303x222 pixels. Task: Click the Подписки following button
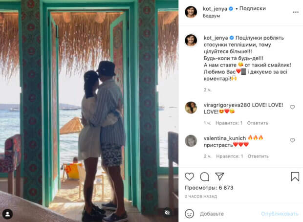(253, 8)
